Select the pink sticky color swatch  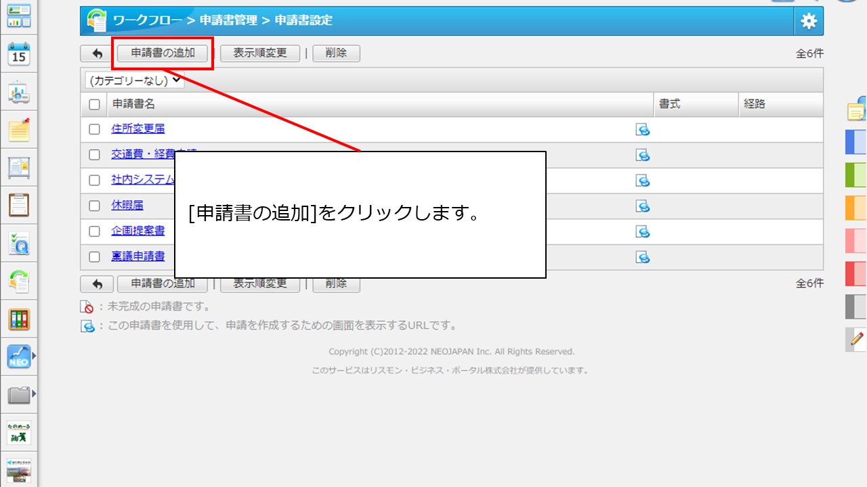(856, 241)
